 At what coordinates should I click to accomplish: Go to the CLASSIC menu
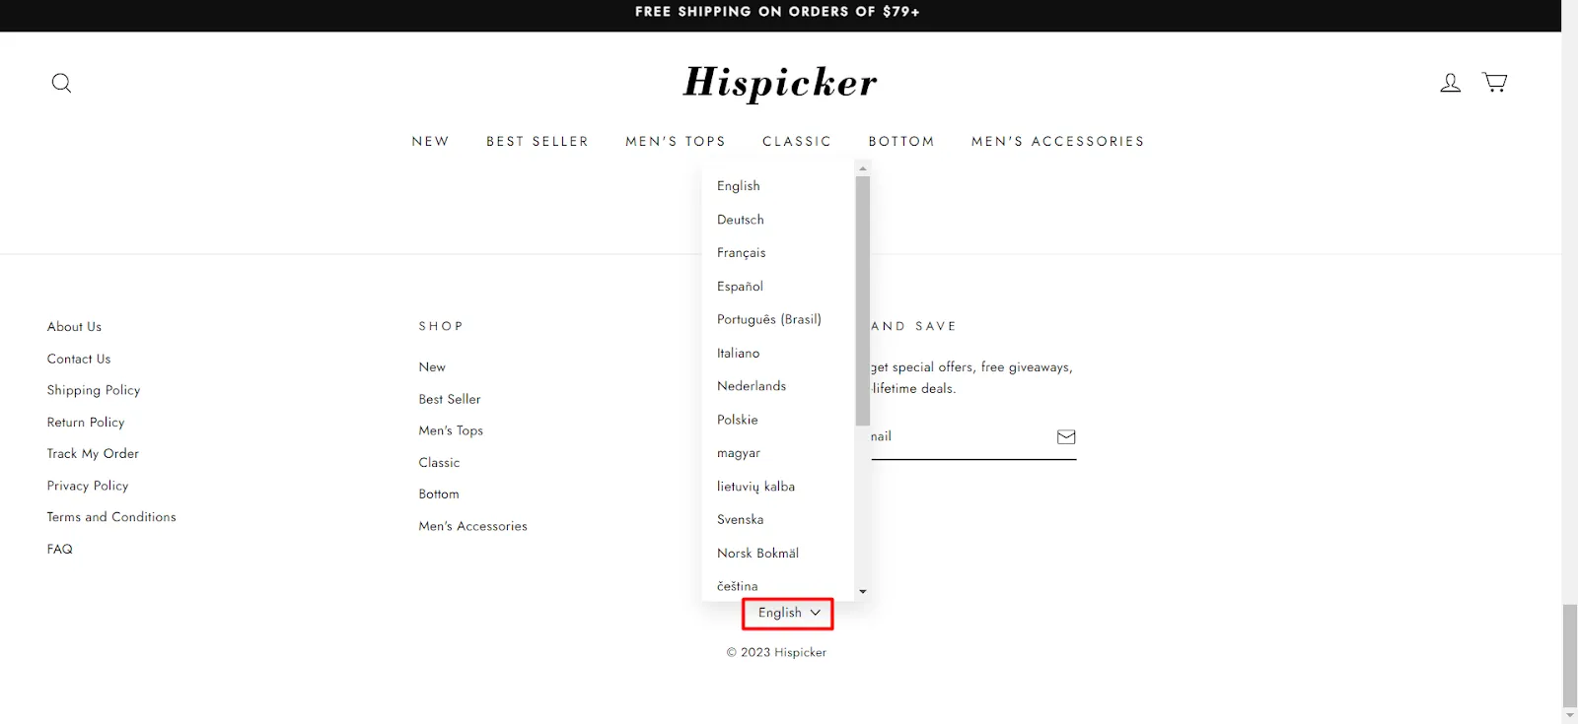click(797, 141)
